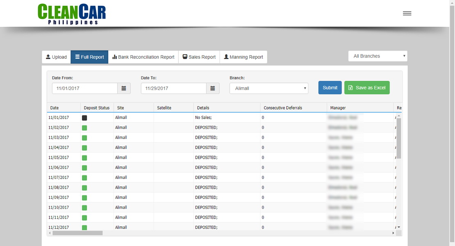Open the All Branches dropdown
Screen dimensions: 455x246
click(377, 56)
